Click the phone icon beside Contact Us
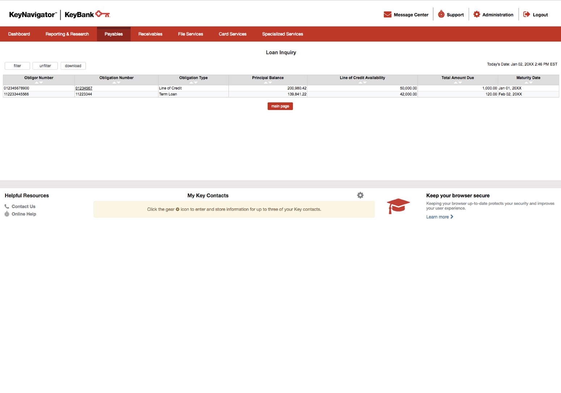Screen dimensions: 561x393 7,206
